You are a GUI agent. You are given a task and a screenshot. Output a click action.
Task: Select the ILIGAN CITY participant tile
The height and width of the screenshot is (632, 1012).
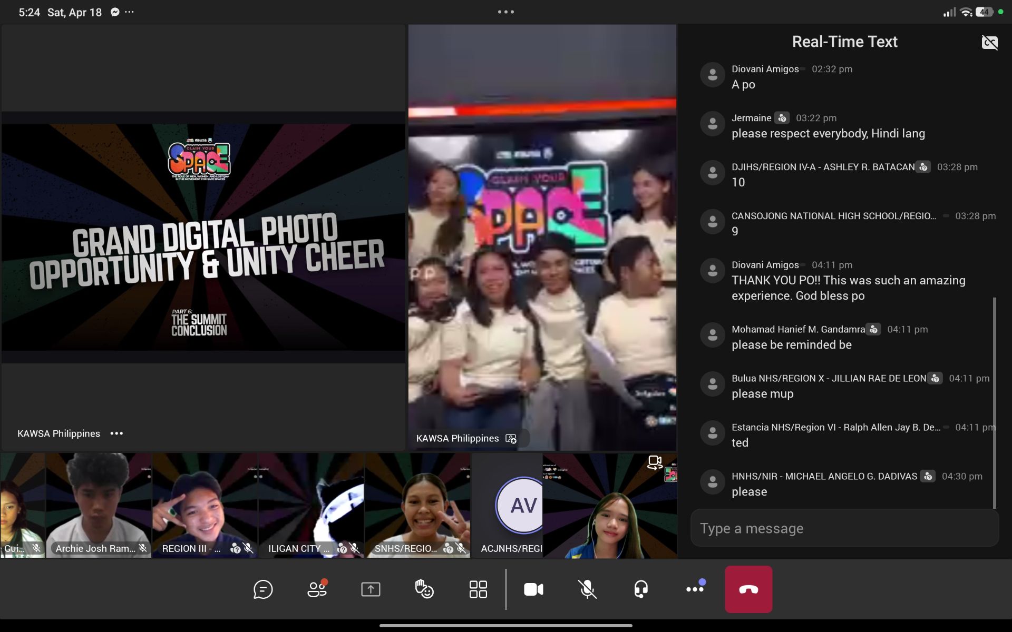click(x=312, y=506)
